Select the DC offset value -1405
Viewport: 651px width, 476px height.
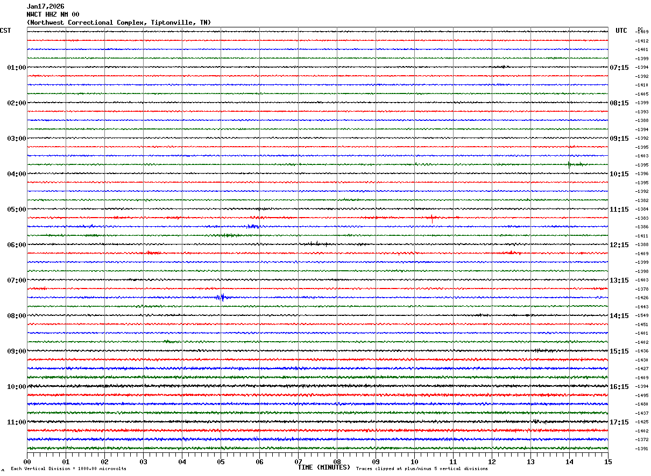[x=641, y=94]
